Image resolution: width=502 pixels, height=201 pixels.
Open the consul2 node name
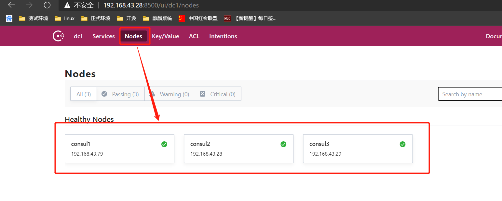tap(200, 144)
